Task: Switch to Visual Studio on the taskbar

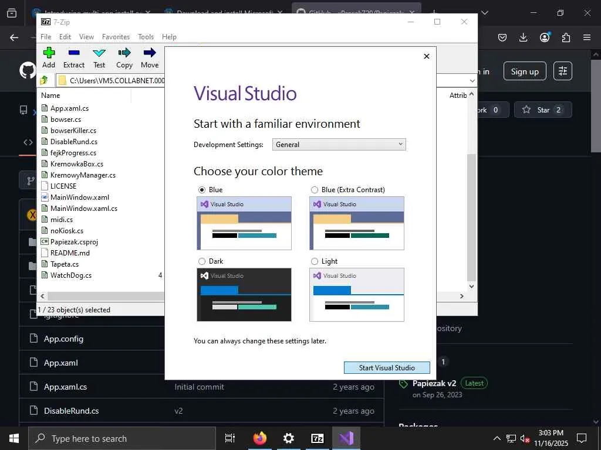Action: [346, 438]
